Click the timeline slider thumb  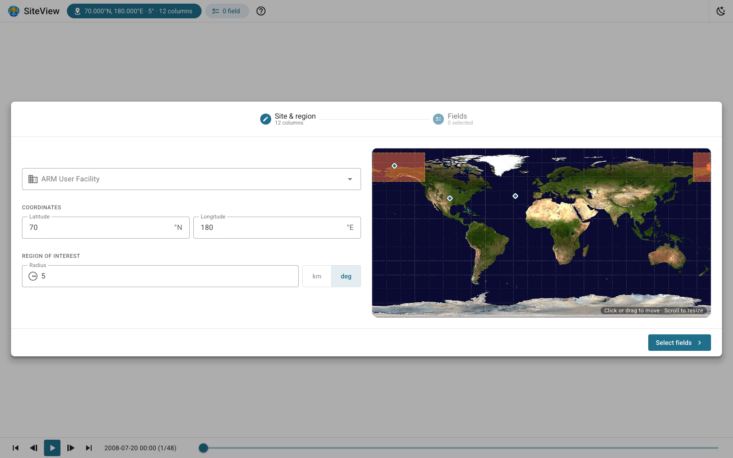203,448
